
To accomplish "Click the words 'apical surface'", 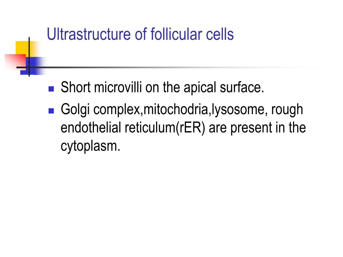I will click(224, 88).
